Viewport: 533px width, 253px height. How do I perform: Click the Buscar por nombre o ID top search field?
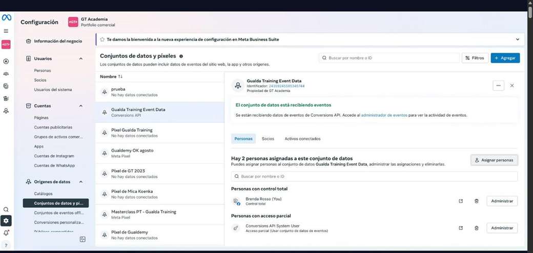tap(389, 58)
